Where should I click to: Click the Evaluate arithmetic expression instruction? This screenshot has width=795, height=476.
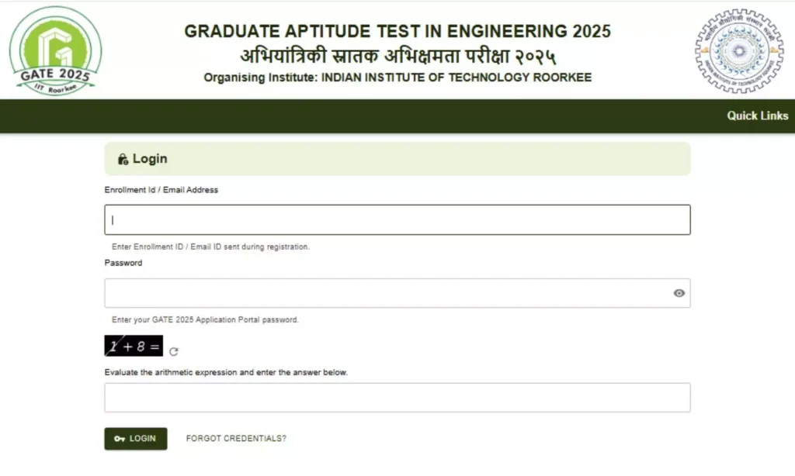click(x=226, y=372)
